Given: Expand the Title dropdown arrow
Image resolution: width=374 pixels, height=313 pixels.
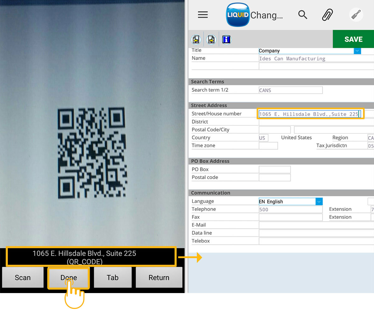Looking at the screenshot, I should coord(357,51).
